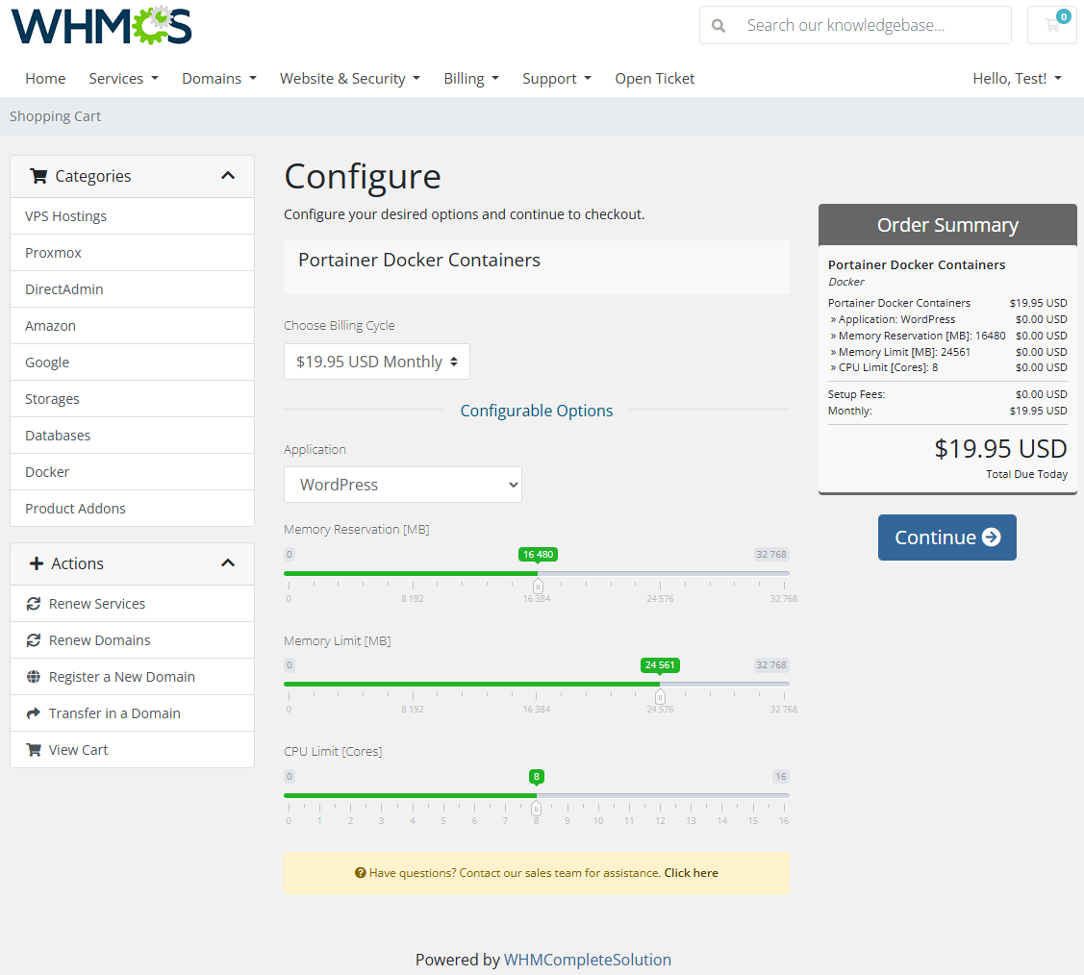Click the Renew Services refresh icon

pos(33,604)
